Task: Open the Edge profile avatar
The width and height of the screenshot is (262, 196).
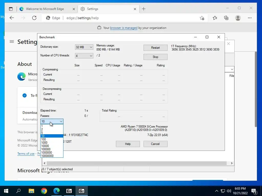Action: click(x=238, y=18)
